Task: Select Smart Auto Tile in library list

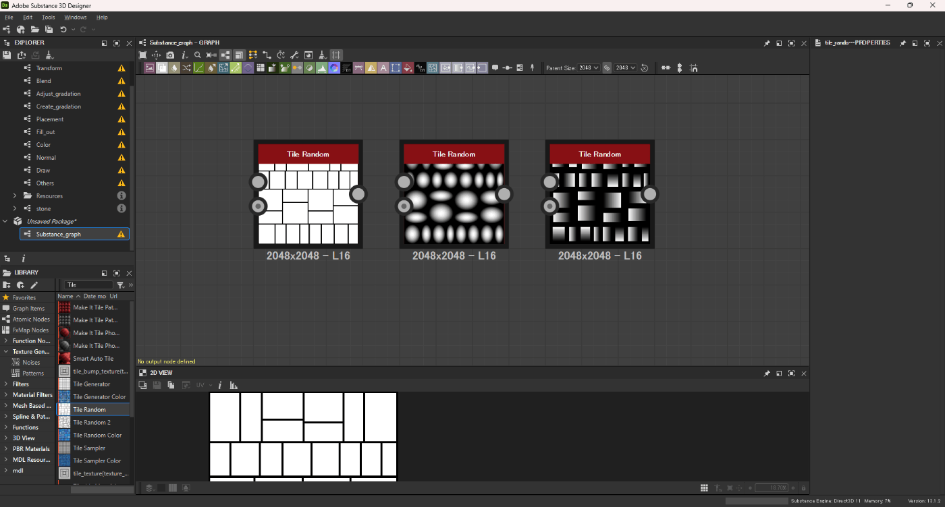Action: 92,358
